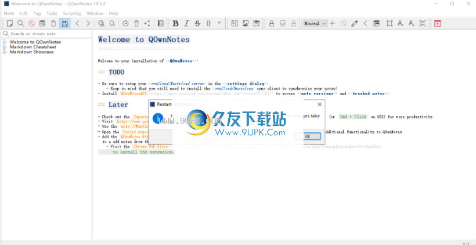
Task: Create a new note from the toolbar
Action: (x=10, y=23)
